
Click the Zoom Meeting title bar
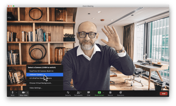click(x=88, y=6)
